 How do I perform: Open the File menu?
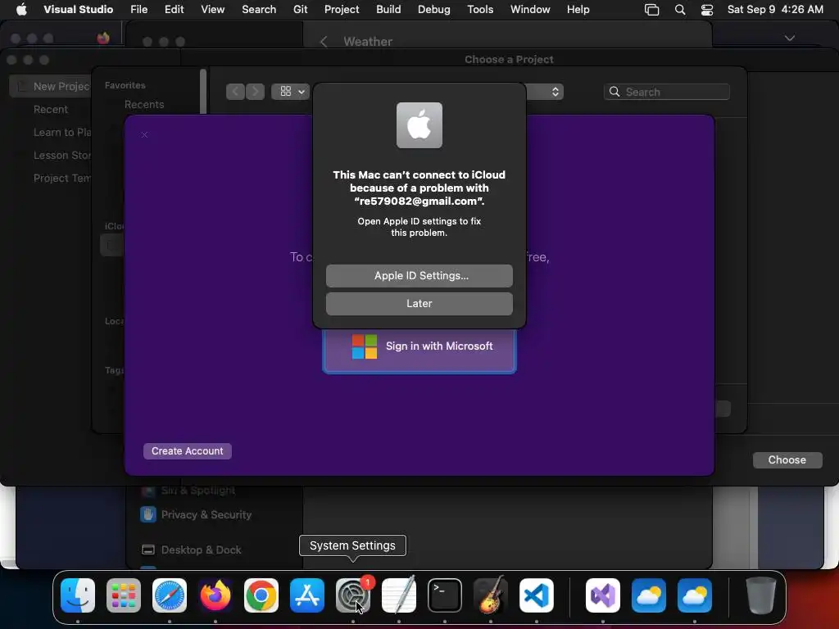(139, 9)
